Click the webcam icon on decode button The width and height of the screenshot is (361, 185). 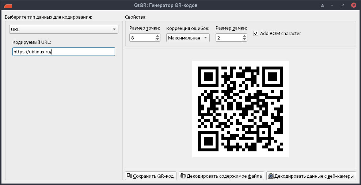pyautogui.click(x=271, y=176)
